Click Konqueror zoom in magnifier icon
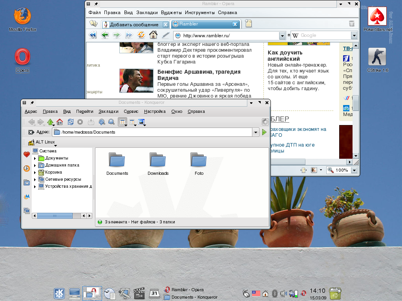 (x=102, y=122)
